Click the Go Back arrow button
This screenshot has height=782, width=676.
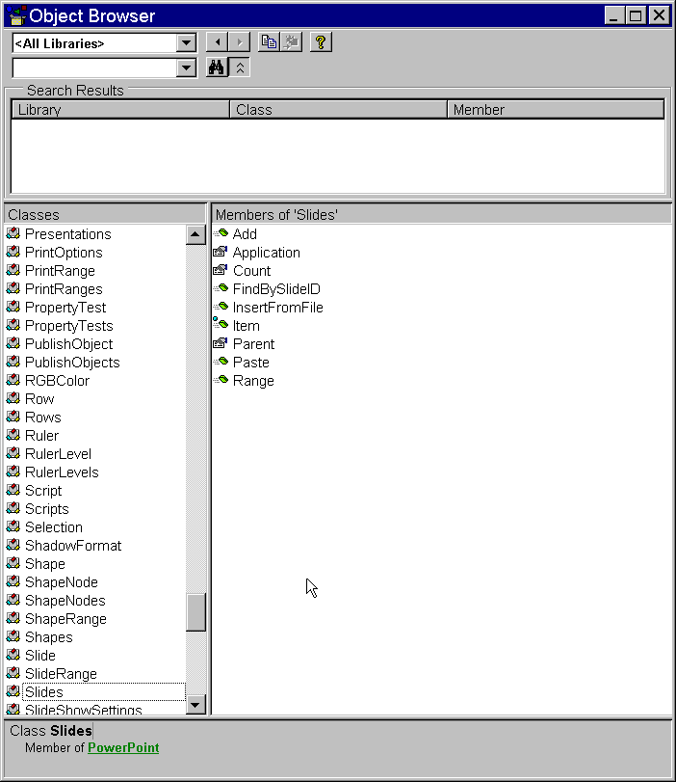tap(218, 42)
